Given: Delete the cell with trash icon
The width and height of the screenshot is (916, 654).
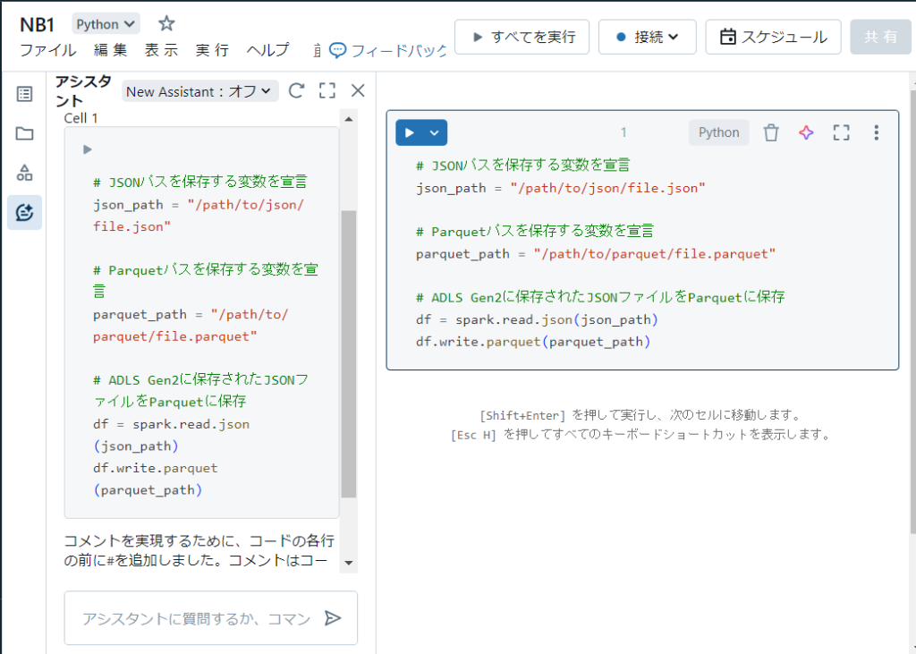Looking at the screenshot, I should pyautogui.click(x=771, y=132).
